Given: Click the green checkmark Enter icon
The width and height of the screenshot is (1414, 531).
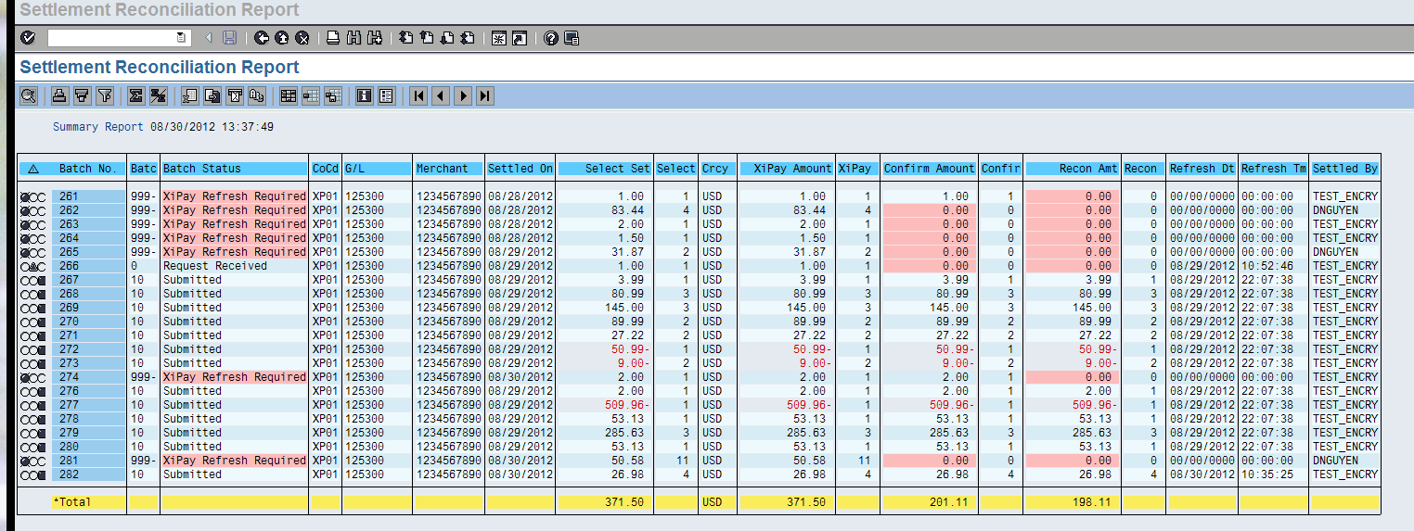Looking at the screenshot, I should (28, 38).
